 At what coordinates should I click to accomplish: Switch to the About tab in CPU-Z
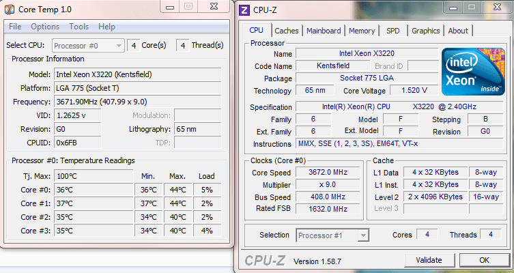point(458,31)
